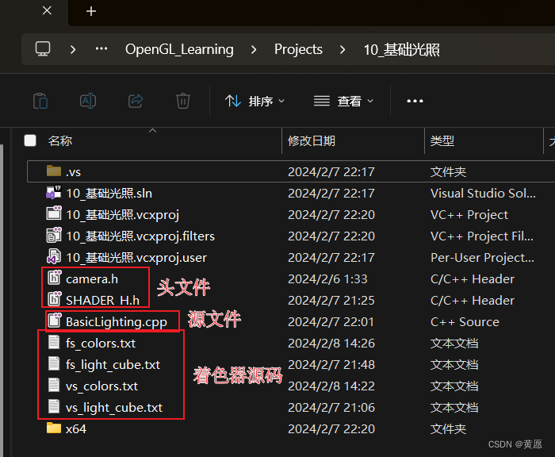The image size is (555, 457).
Task: Expand chevron after Projects breadcrumb
Action: (343, 49)
